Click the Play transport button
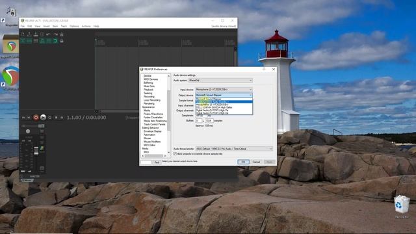 pyautogui.click(x=44, y=117)
